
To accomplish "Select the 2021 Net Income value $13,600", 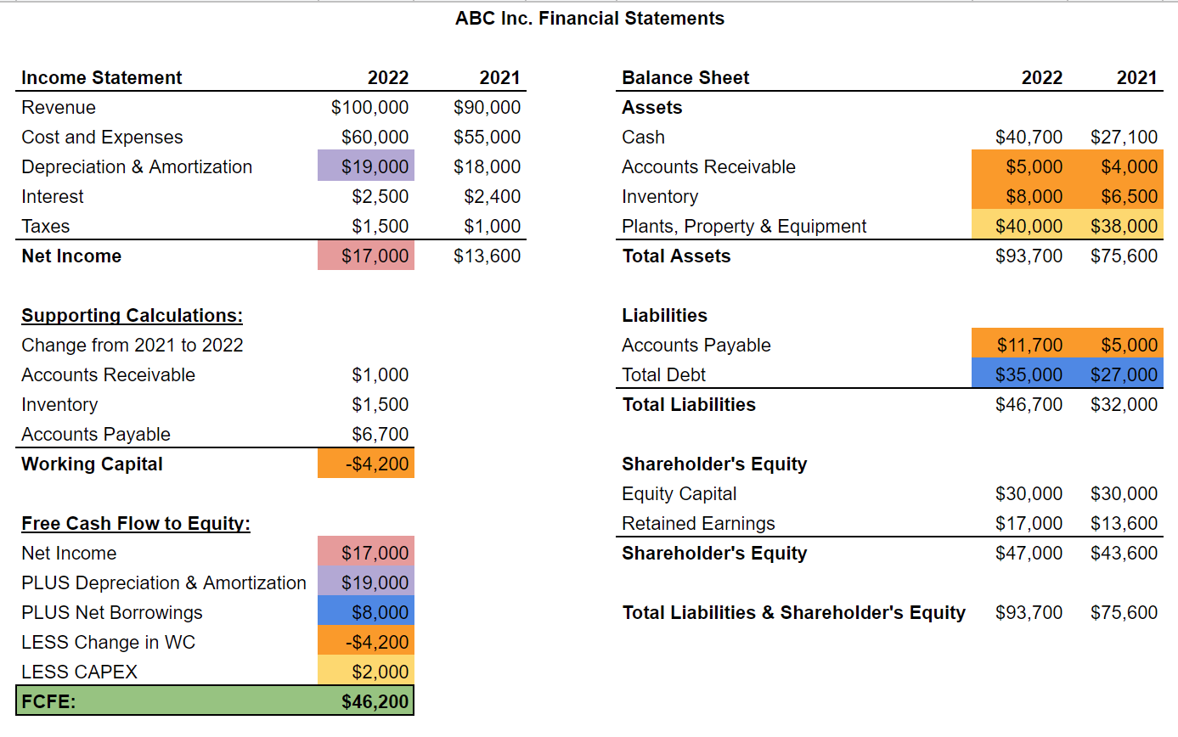I will coord(487,256).
